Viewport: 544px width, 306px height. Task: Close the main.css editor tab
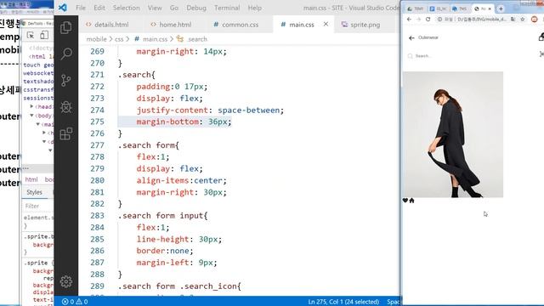pos(326,25)
